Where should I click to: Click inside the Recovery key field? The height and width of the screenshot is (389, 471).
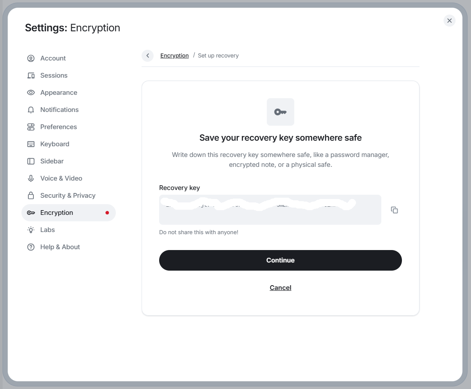pos(270,210)
